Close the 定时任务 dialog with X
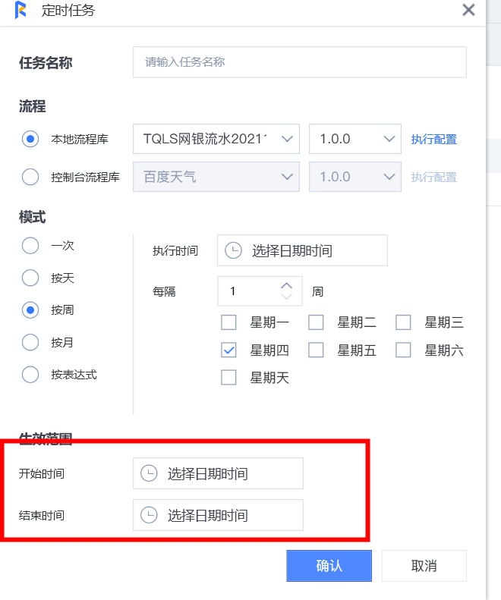This screenshot has width=501, height=600. pyautogui.click(x=468, y=10)
